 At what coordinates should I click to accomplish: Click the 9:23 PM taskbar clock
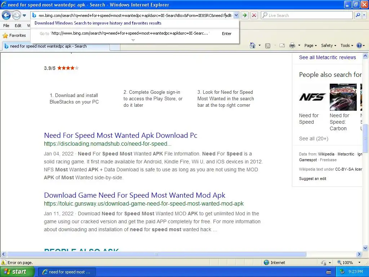(355, 272)
